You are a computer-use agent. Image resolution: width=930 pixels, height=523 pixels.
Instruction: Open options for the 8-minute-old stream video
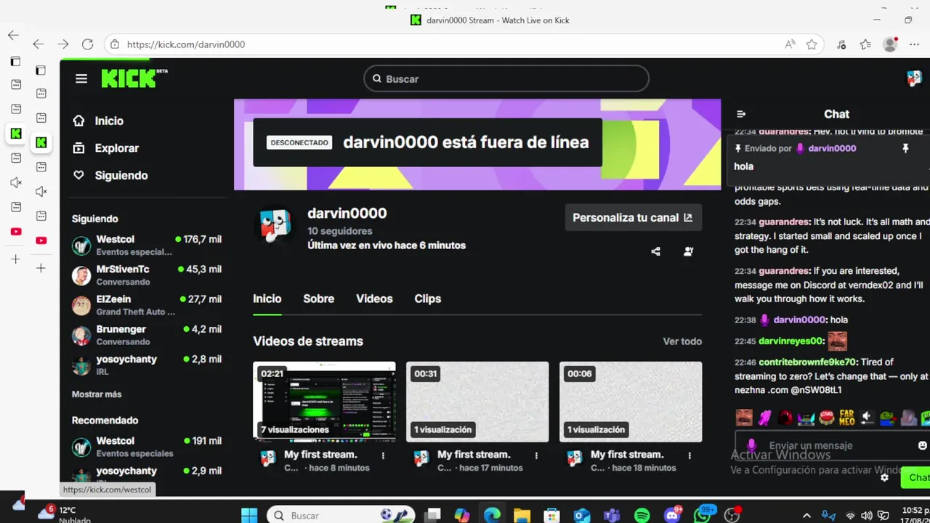pyautogui.click(x=384, y=455)
